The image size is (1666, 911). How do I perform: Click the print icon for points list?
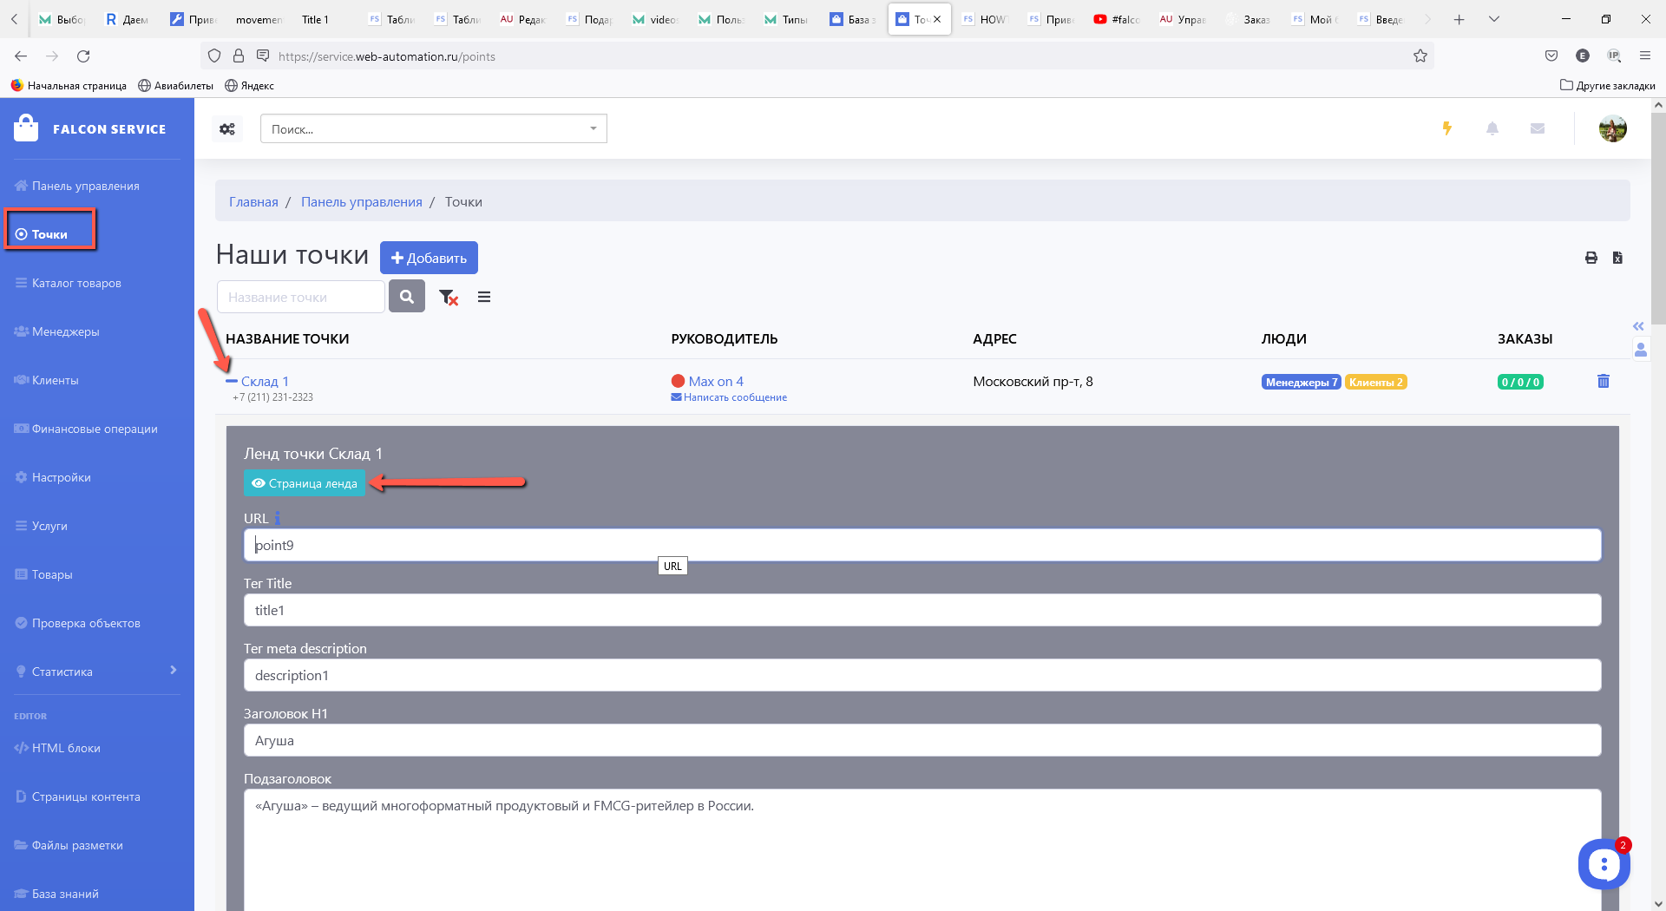(1591, 258)
